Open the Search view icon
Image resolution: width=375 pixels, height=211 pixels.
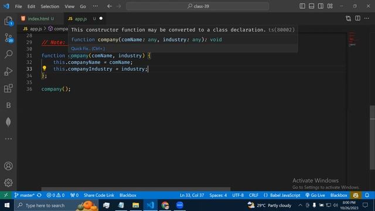(x=8, y=55)
